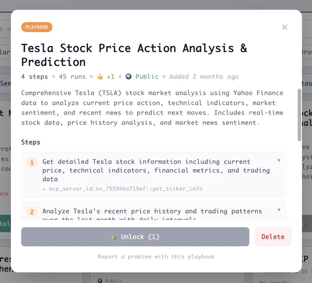The width and height of the screenshot is (312, 283).
Task: Click the arrow icon before mcp_server_id
Action: pyautogui.click(x=44, y=189)
